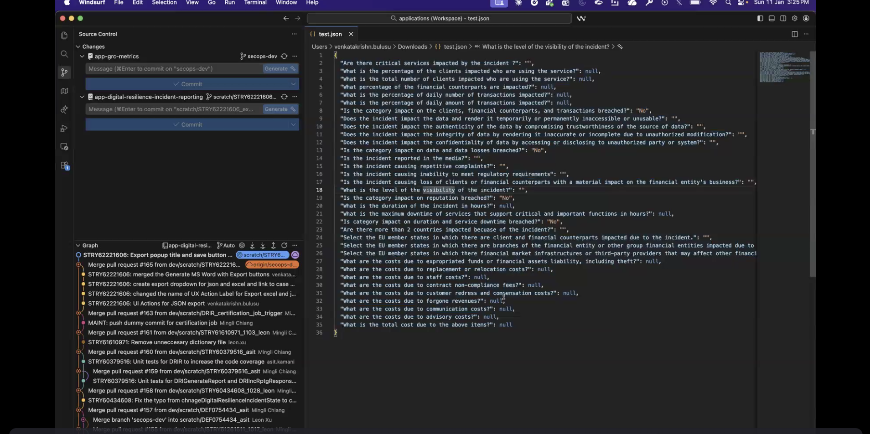Open Extensions view with badge

pos(64,165)
